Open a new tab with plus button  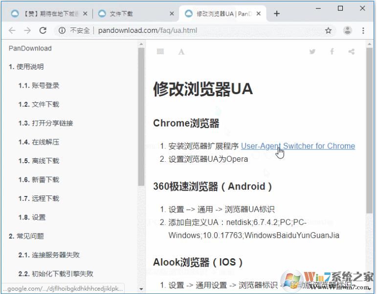pos(277,14)
